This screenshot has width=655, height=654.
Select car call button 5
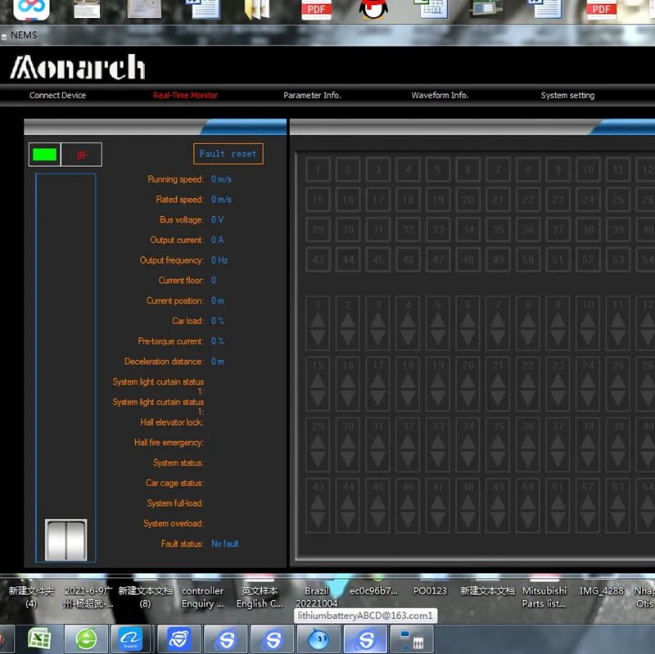tap(438, 169)
